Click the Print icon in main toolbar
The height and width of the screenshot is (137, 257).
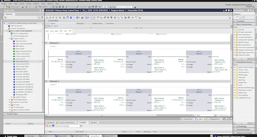click(23, 7)
